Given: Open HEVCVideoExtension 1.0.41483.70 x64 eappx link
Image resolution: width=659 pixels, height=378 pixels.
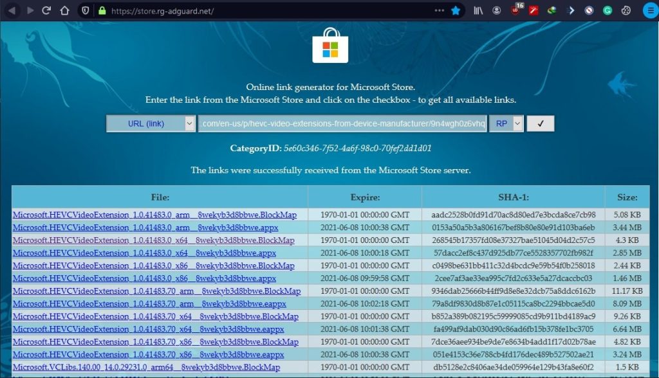Looking at the screenshot, I should click(x=148, y=329).
